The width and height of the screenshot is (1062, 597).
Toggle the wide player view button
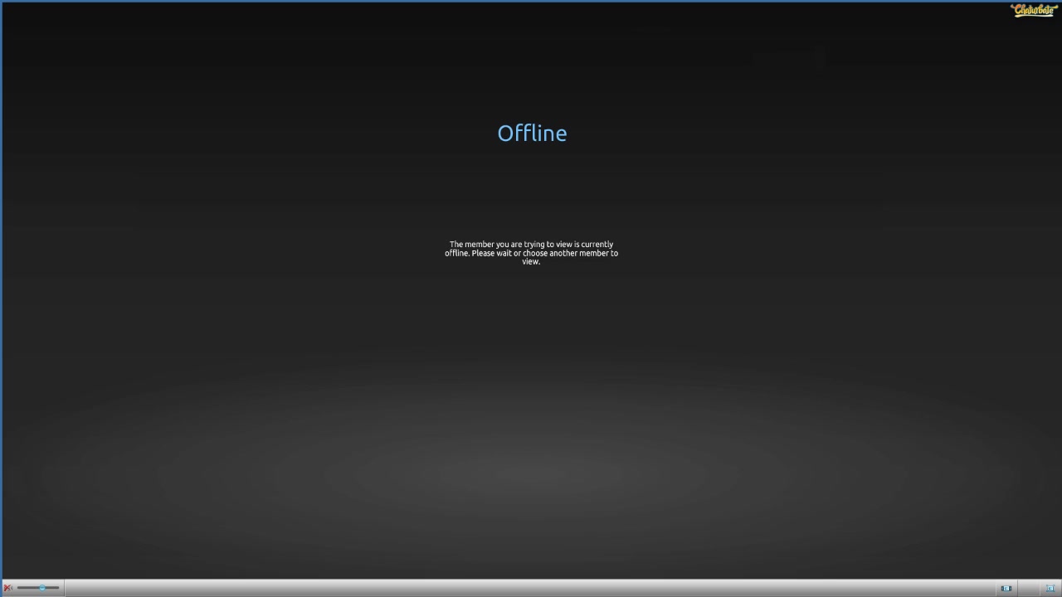tap(1006, 588)
